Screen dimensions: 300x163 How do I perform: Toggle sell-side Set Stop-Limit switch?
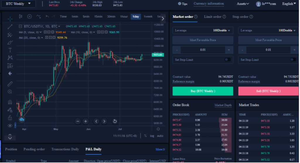coord(293,60)
